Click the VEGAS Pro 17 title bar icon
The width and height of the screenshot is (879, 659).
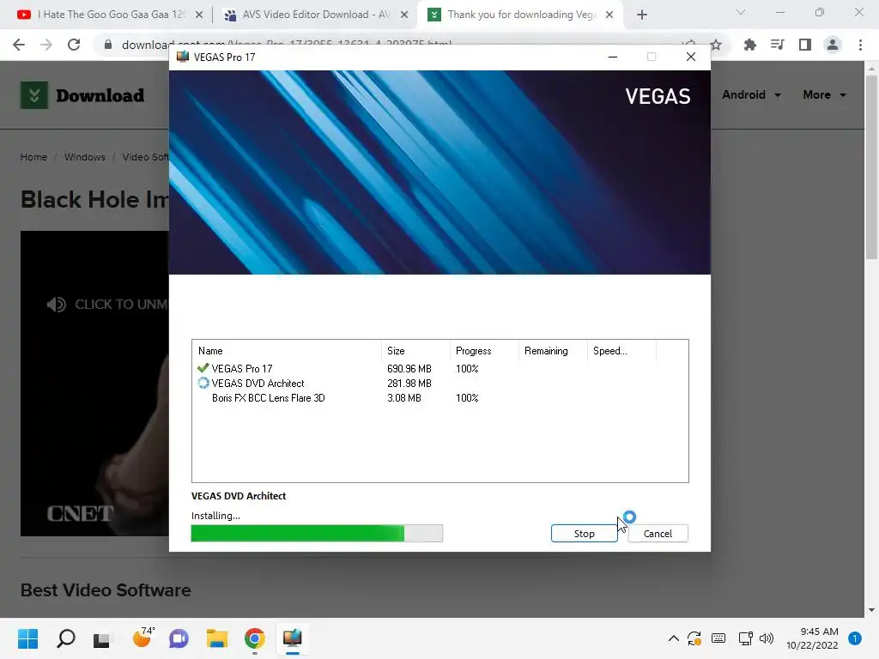tap(183, 57)
